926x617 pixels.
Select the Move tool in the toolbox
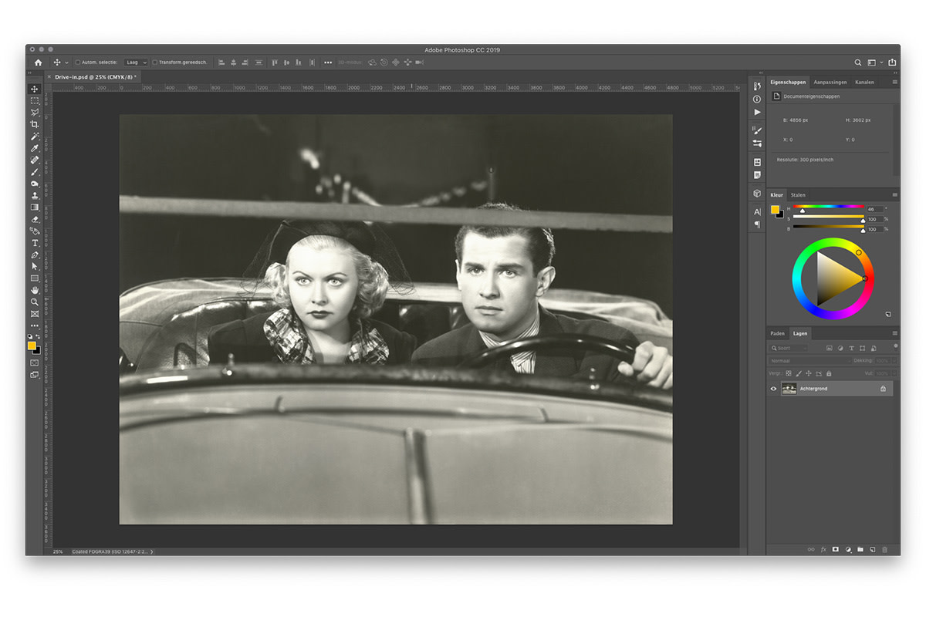(x=35, y=89)
